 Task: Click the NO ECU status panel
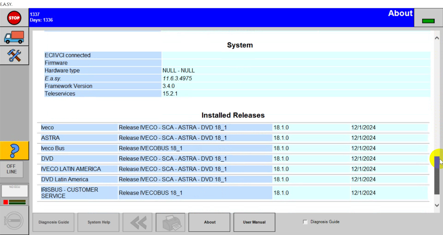click(x=14, y=191)
